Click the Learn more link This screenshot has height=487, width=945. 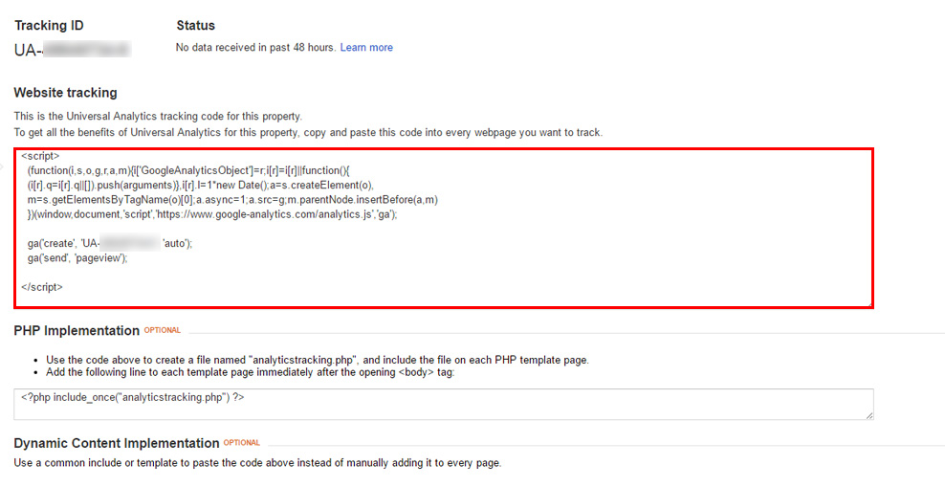(366, 48)
